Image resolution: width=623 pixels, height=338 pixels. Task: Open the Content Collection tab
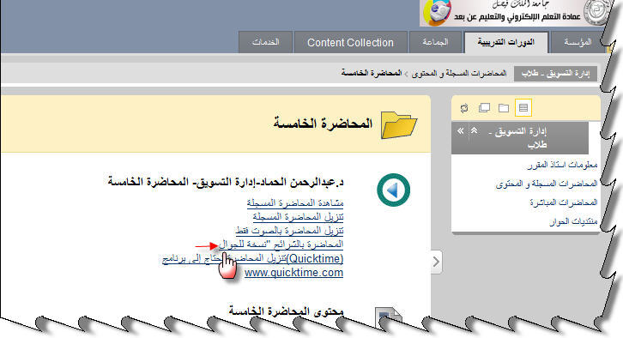click(350, 43)
